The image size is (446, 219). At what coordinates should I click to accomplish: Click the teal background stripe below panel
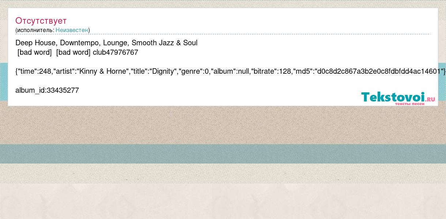[223, 154]
